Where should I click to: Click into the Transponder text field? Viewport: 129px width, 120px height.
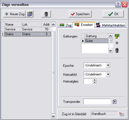point(97,102)
